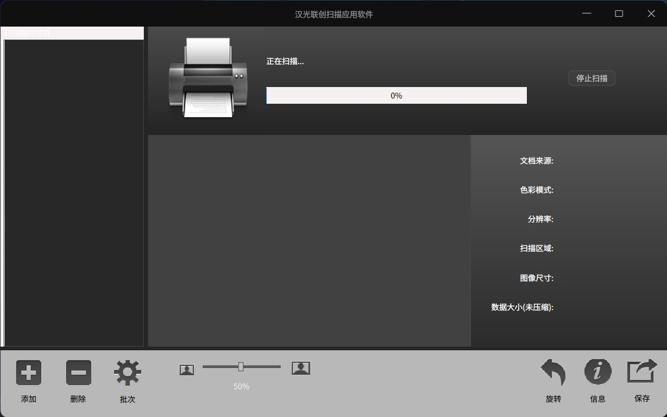Screen dimensions: 667x417
Task: Click inside the empty scanned items list
Action: point(73,193)
